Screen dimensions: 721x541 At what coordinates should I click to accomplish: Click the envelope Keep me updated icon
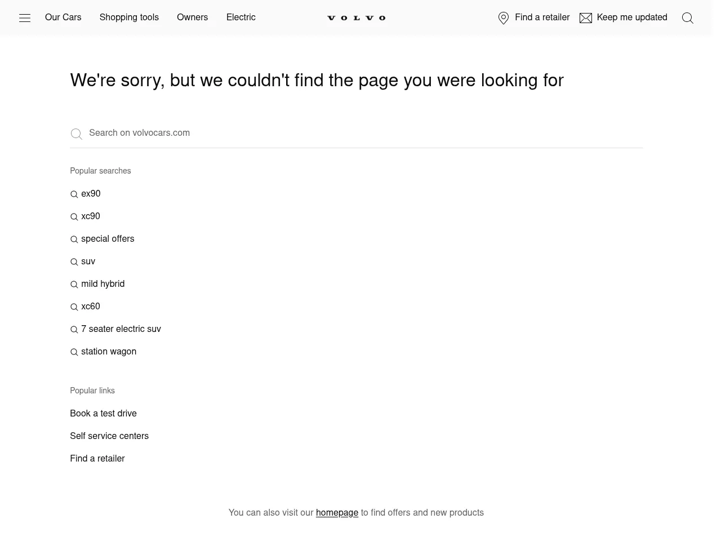coord(586,18)
